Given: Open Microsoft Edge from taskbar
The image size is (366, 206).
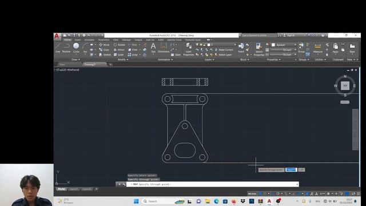Looking at the screenshot, I should [x=216, y=201].
